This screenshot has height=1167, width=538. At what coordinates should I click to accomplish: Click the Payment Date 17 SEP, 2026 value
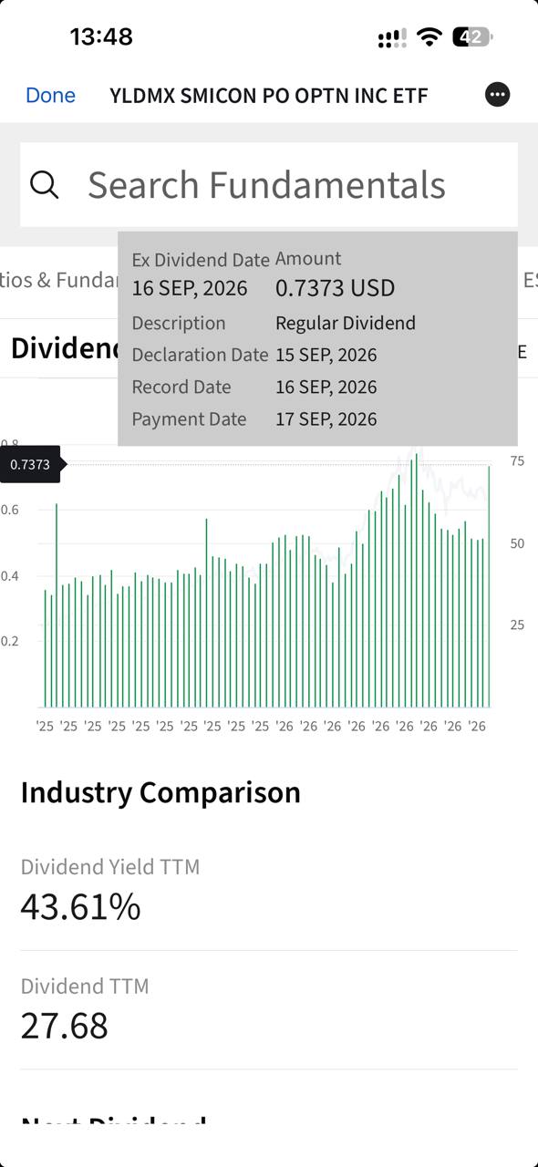click(326, 419)
